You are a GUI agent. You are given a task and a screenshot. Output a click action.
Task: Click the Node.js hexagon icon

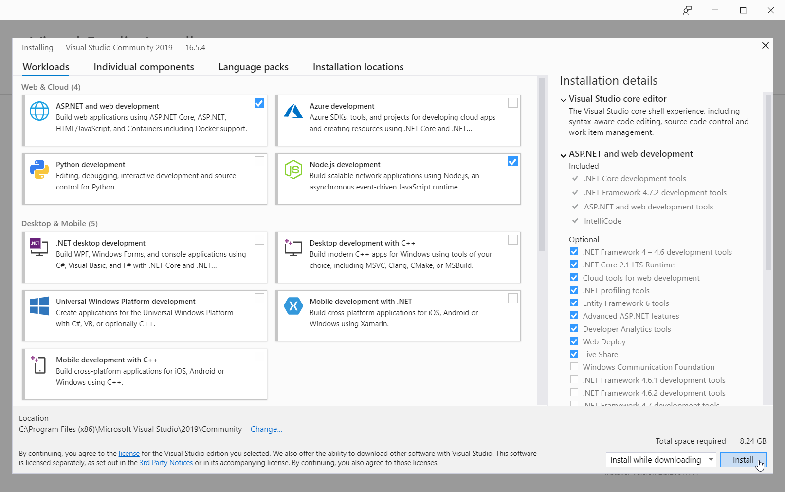pos(293,170)
